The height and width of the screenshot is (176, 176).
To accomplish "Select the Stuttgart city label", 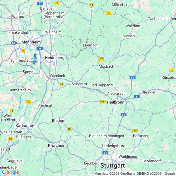I will coord(112,165).
